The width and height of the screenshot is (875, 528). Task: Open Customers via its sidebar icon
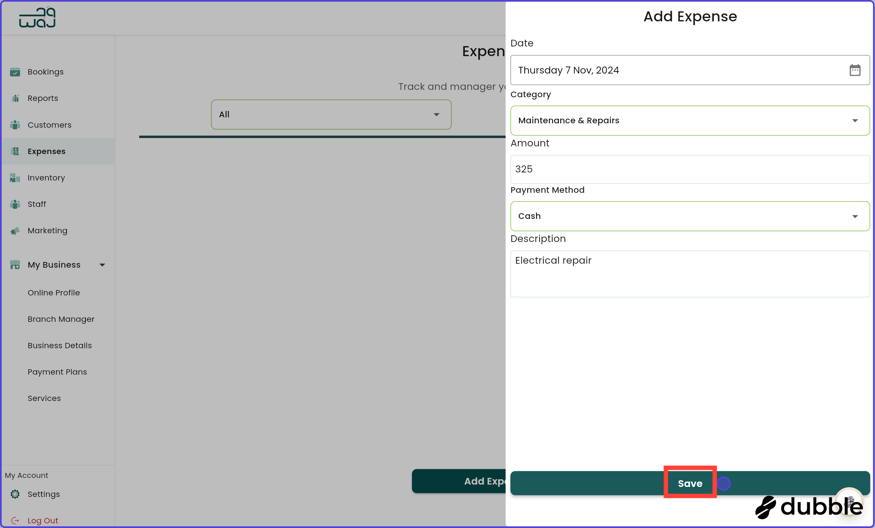pyautogui.click(x=15, y=125)
